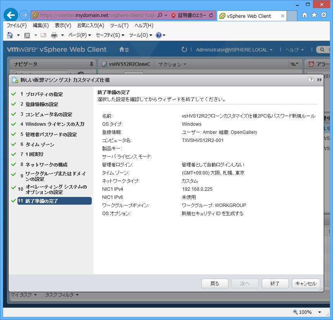The height and width of the screenshot is (320, 333).
Task: Click the zoom magnifier icon in status bar
Action: [295, 312]
